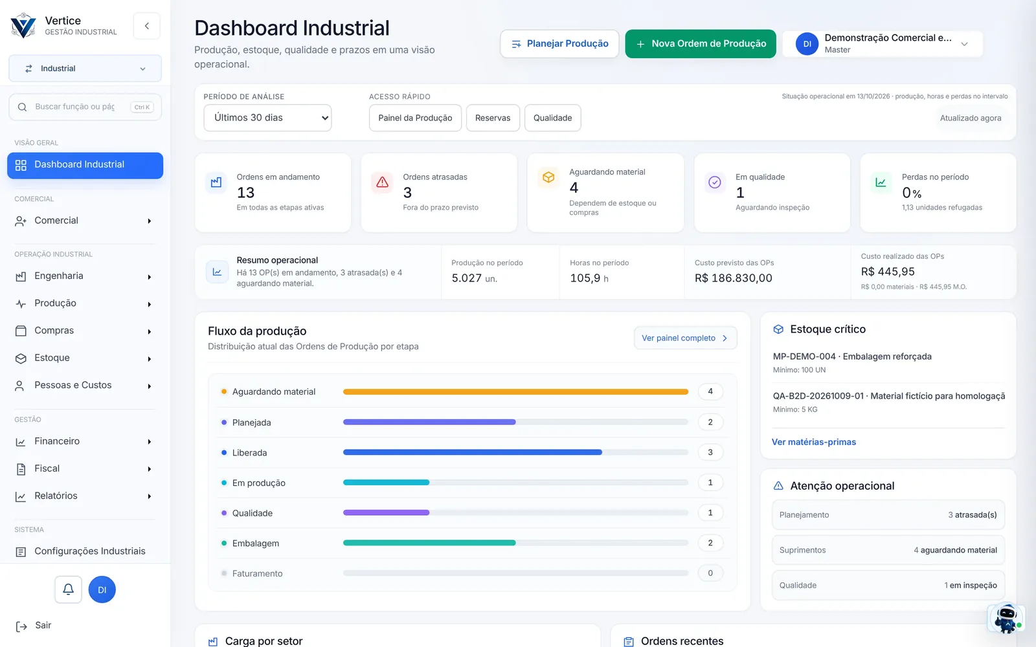
Task: Click the Vertice logo icon
Action: (23, 26)
